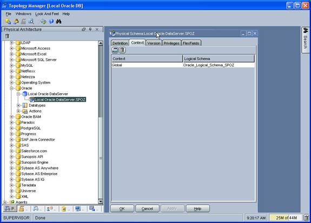Expand the Teradata node

11,185
